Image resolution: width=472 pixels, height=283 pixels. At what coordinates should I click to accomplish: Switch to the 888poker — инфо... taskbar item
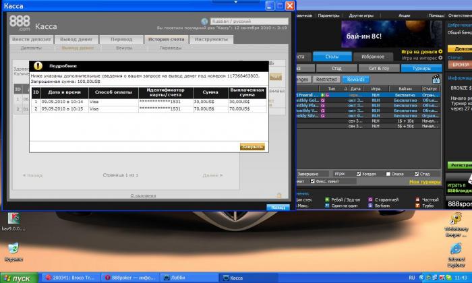129,278
